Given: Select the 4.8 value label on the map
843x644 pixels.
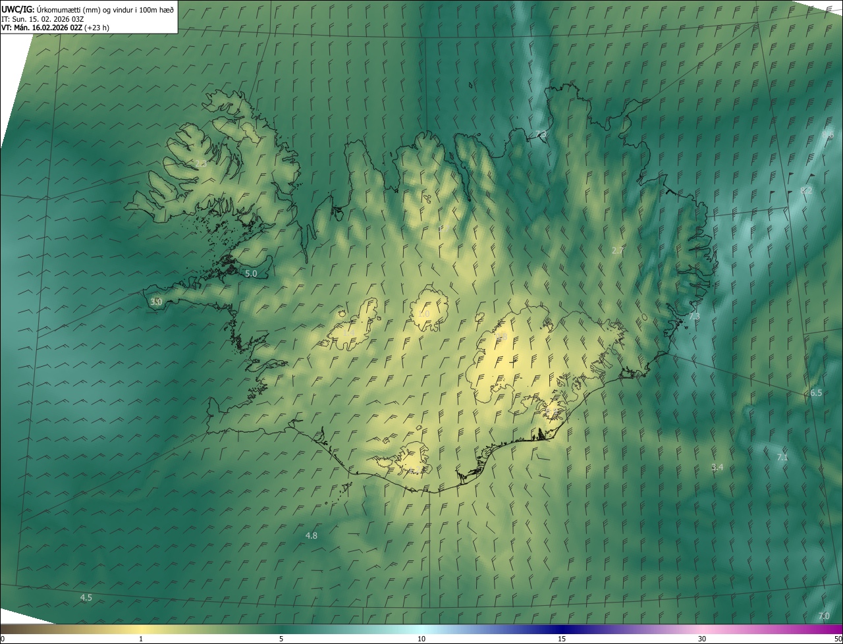Looking at the screenshot, I should click(312, 536).
